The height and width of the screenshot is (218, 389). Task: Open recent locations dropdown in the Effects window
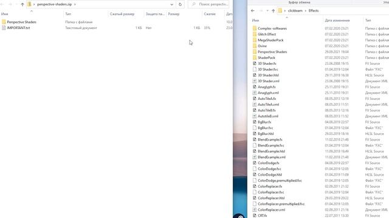[x=267, y=11]
